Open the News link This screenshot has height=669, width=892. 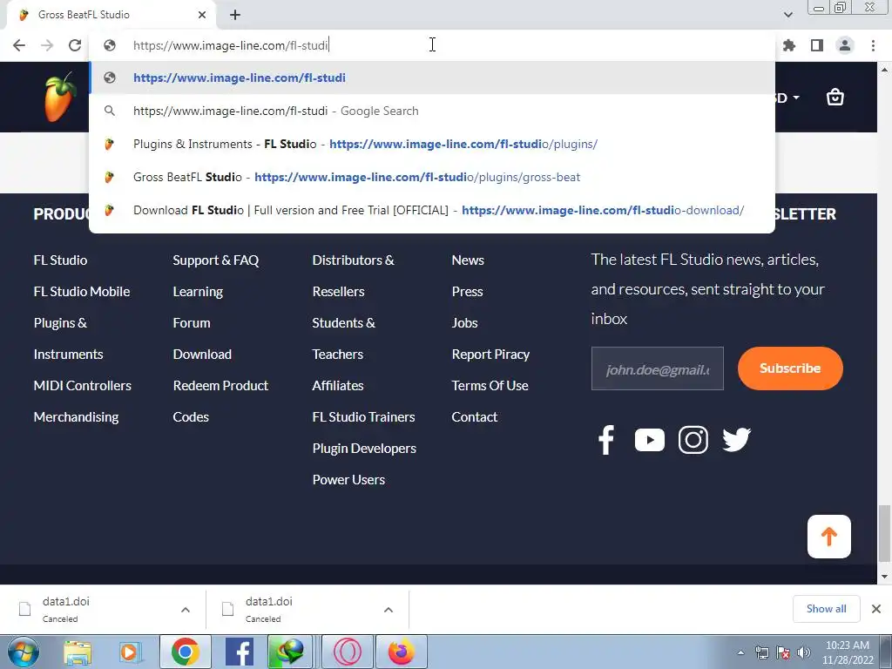[468, 260]
